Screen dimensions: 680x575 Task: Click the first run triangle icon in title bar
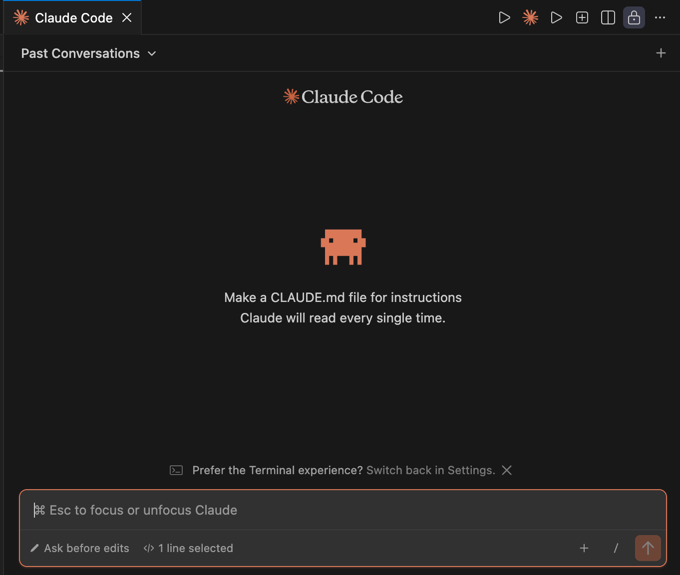click(504, 18)
